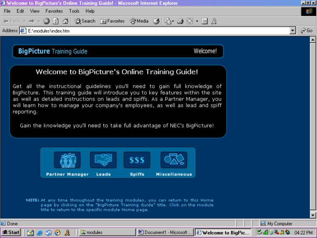Open the File menu
This screenshot has height=238, width=317.
pos(7,11)
